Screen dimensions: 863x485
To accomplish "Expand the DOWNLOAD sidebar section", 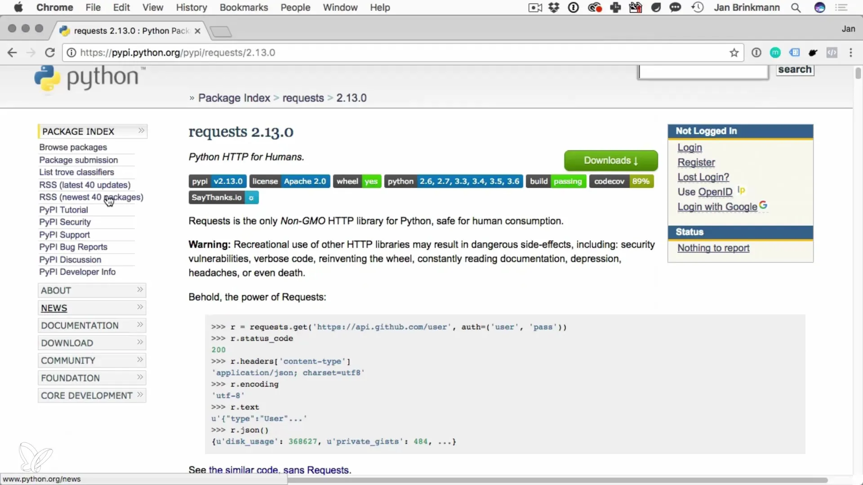I will (92, 343).
